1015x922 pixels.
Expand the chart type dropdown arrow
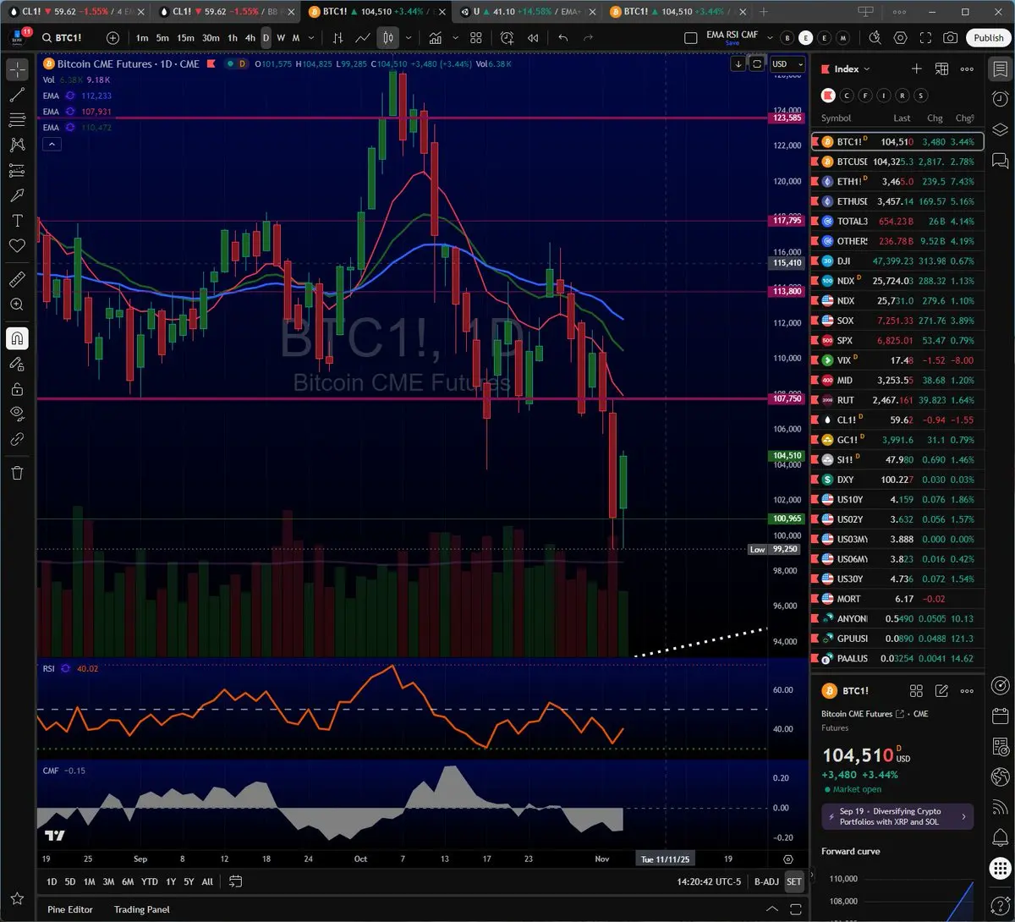[x=409, y=38]
